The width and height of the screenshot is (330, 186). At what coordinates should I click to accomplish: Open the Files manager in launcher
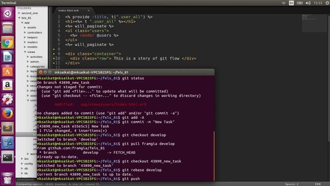(x=7, y=28)
